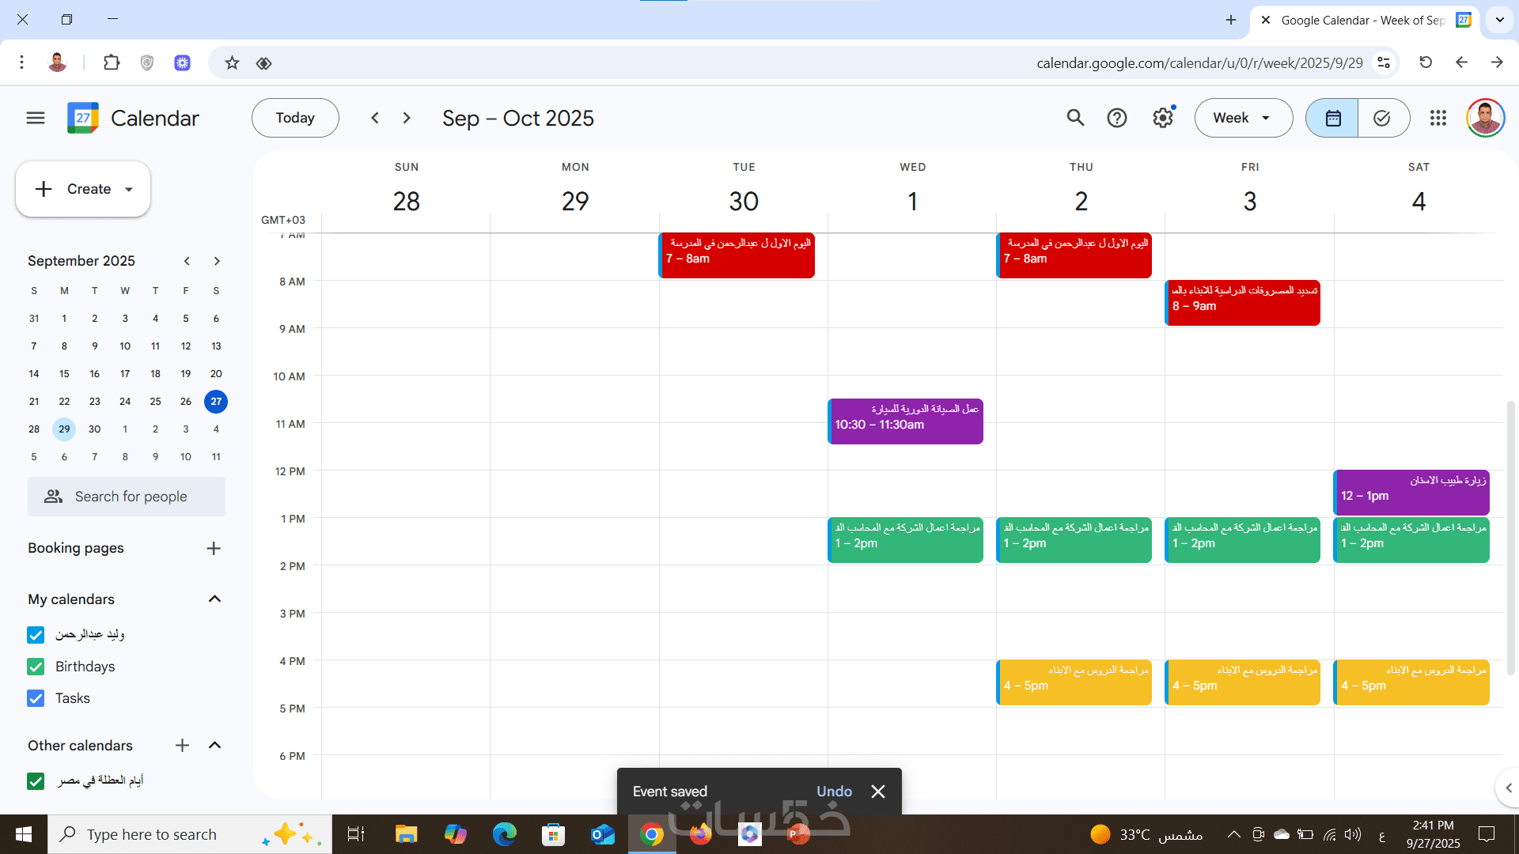The height and width of the screenshot is (854, 1519).
Task: Open the purple 10:30 – 11:30am event
Action: [905, 421]
